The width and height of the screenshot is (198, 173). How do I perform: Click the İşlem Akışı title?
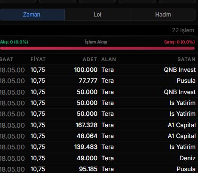(x=96, y=42)
